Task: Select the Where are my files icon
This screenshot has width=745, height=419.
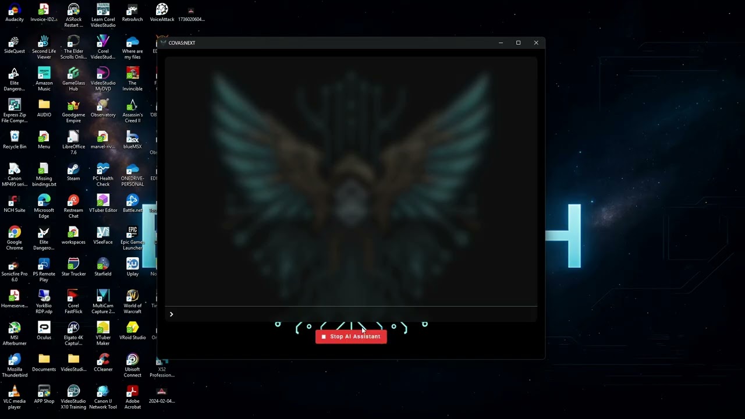Action: click(133, 48)
